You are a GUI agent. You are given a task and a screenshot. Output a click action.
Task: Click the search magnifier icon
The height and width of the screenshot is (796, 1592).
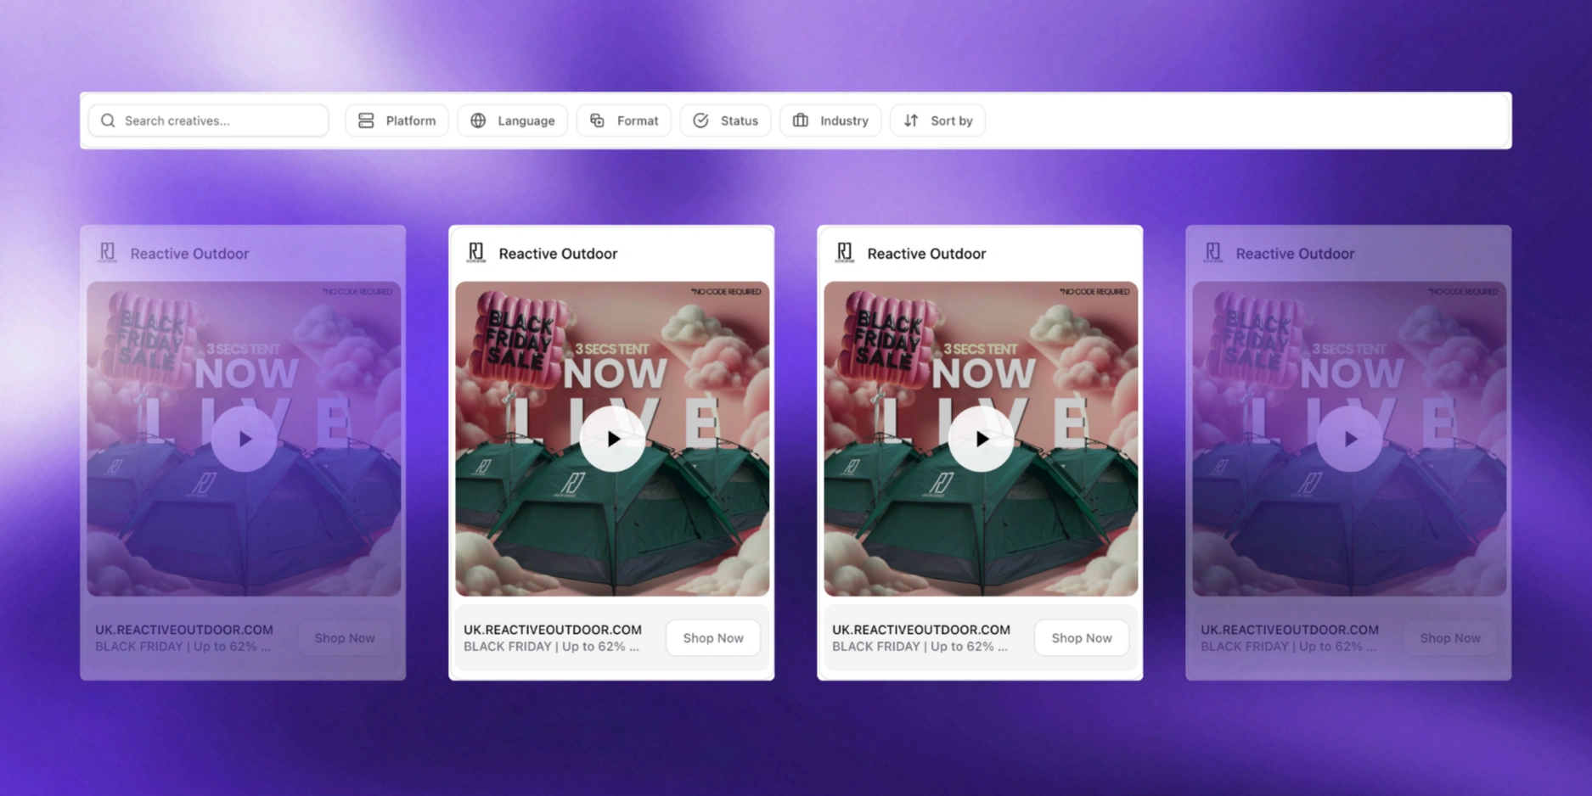(108, 121)
